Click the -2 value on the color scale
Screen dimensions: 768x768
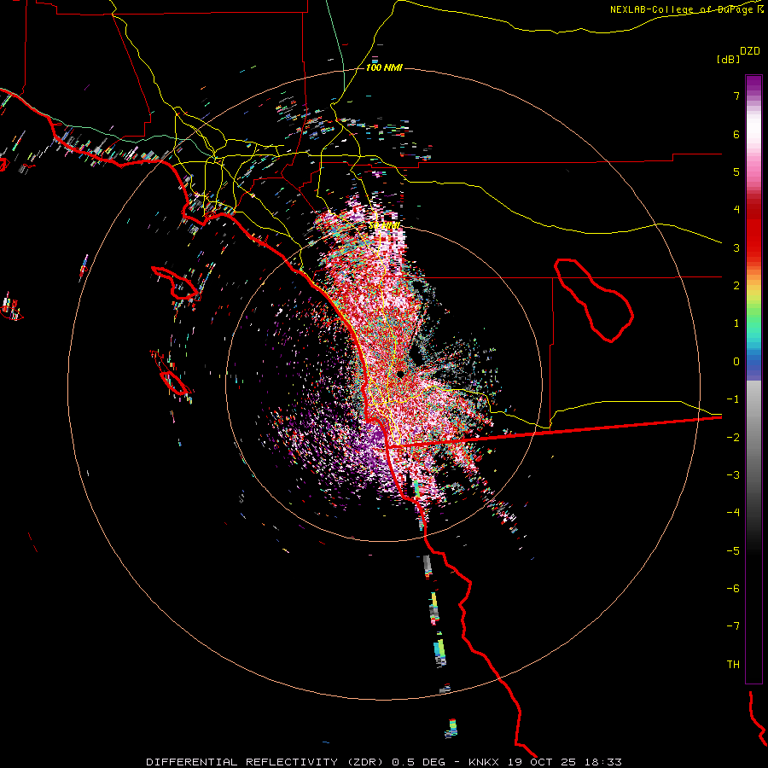pyautogui.click(x=733, y=438)
